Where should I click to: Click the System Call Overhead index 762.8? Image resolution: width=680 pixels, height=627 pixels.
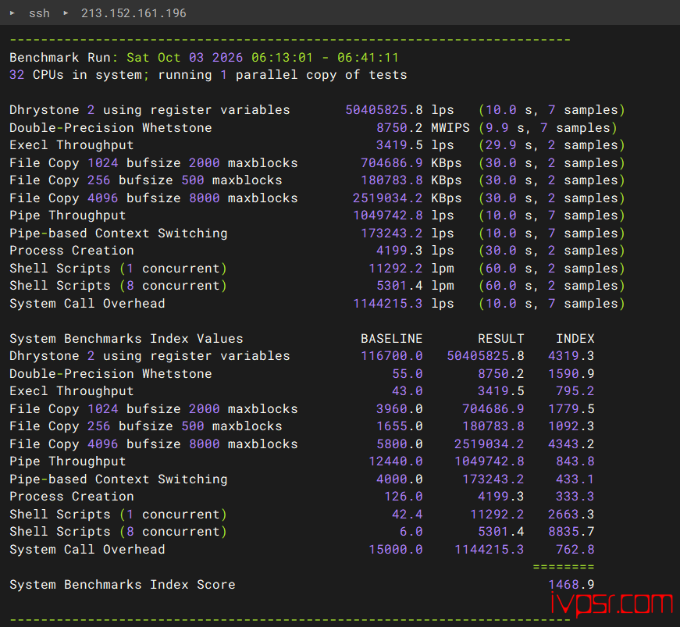tap(575, 550)
